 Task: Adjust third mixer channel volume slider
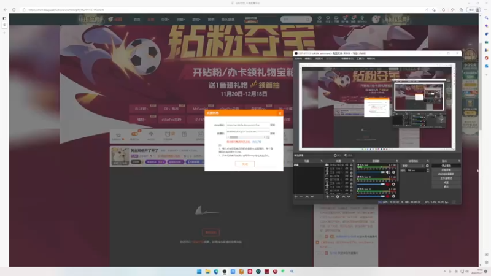pyautogui.click(x=371, y=196)
